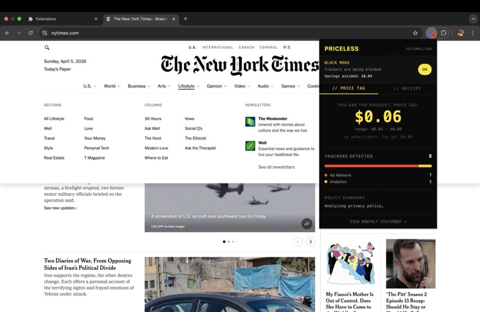Screen dimensions: 480x312
Task: Close the New York Times tab
Action: click(x=173, y=18)
